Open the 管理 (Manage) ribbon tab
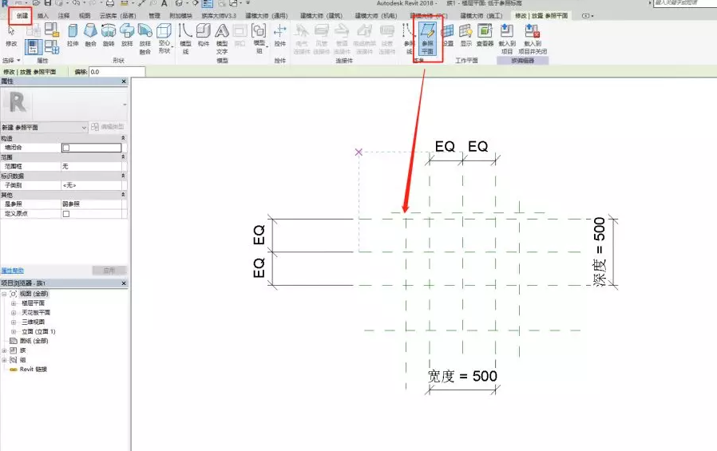The height and width of the screenshot is (451, 717). 154,15
